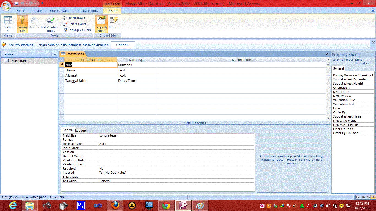Collapse the Tables navigation pane
Viewport: 376px width, 211px height.
[55, 54]
